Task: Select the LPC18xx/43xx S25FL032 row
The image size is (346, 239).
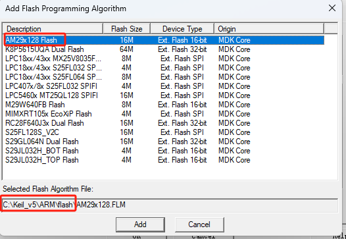Action: (164, 68)
